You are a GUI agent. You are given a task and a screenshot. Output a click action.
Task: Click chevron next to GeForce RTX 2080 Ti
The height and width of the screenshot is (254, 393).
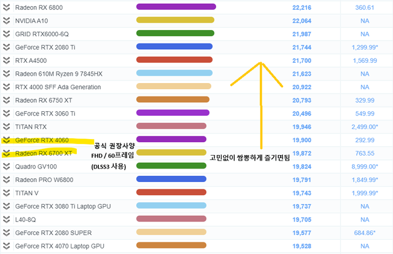pos(6,47)
